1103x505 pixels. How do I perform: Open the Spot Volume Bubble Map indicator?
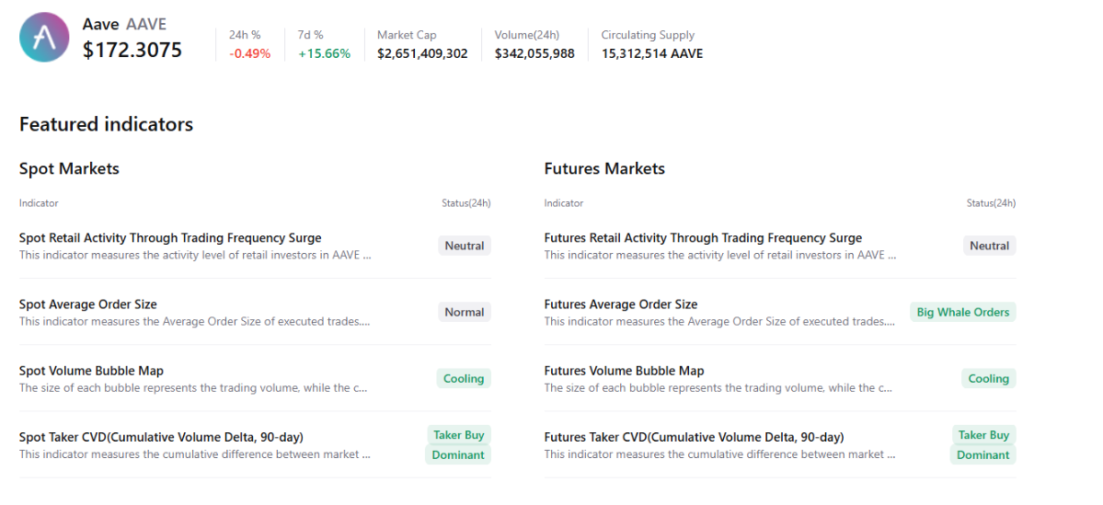point(91,371)
